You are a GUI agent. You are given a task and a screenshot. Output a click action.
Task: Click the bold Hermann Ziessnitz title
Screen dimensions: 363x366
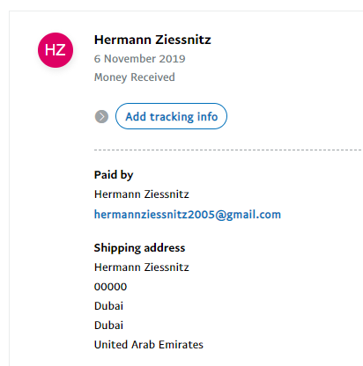tap(152, 40)
